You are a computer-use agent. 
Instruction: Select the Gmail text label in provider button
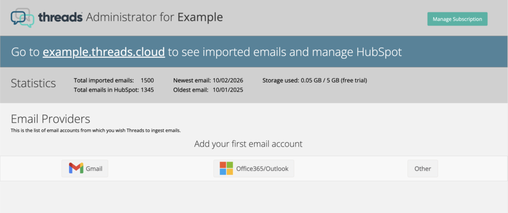tap(94, 169)
